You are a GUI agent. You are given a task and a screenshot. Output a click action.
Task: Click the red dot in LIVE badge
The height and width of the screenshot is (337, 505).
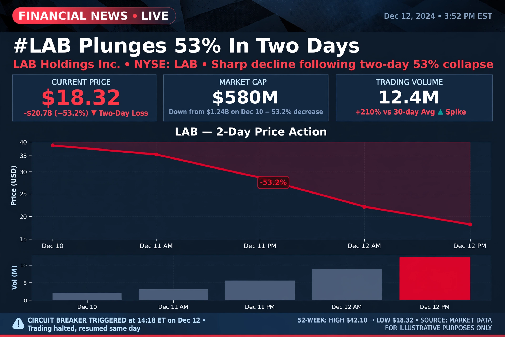135,16
